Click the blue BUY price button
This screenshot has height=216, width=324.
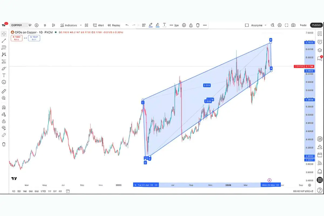(x=34, y=38)
